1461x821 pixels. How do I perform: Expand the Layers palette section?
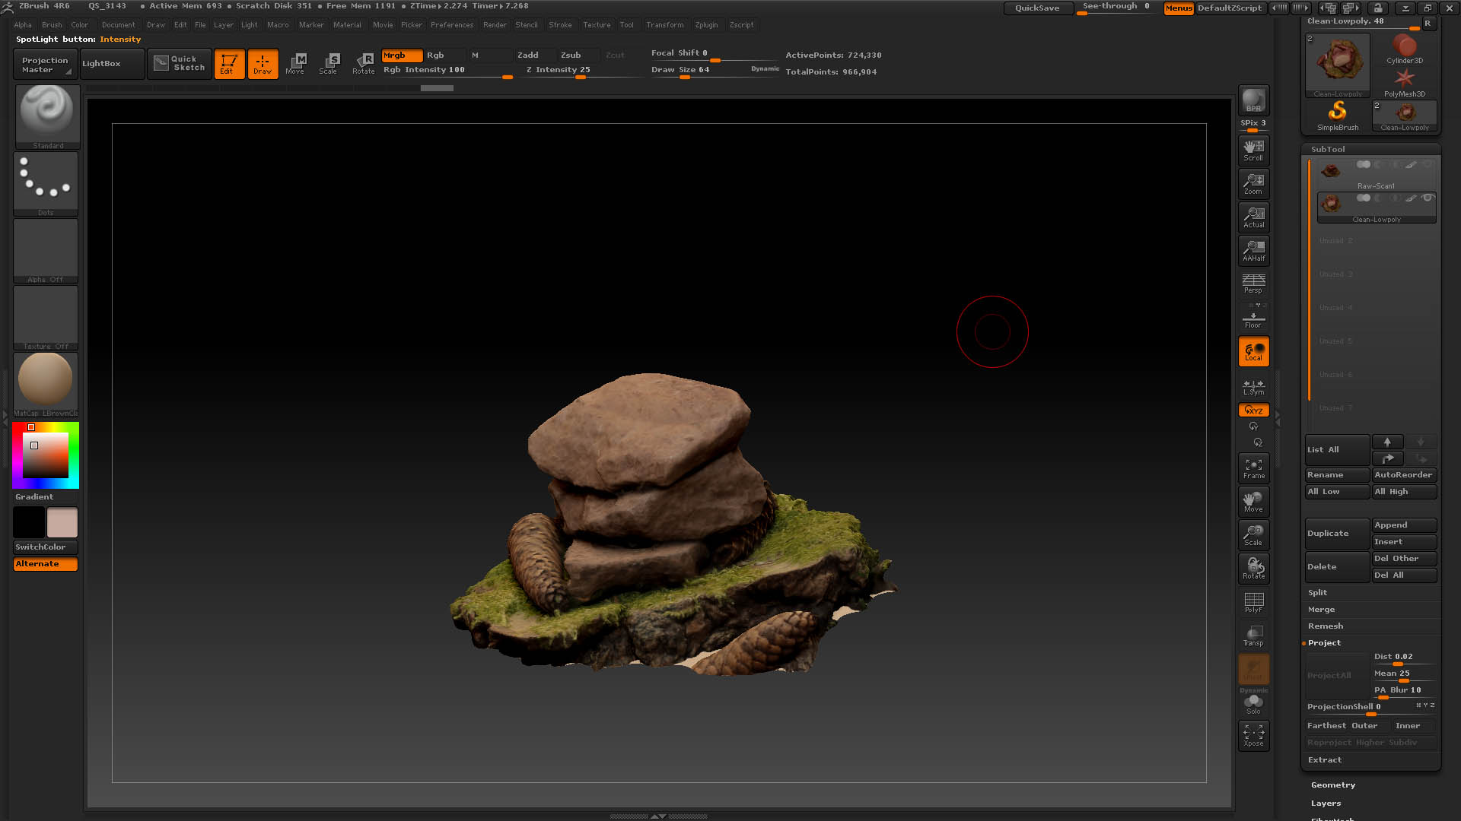pos(1326,803)
